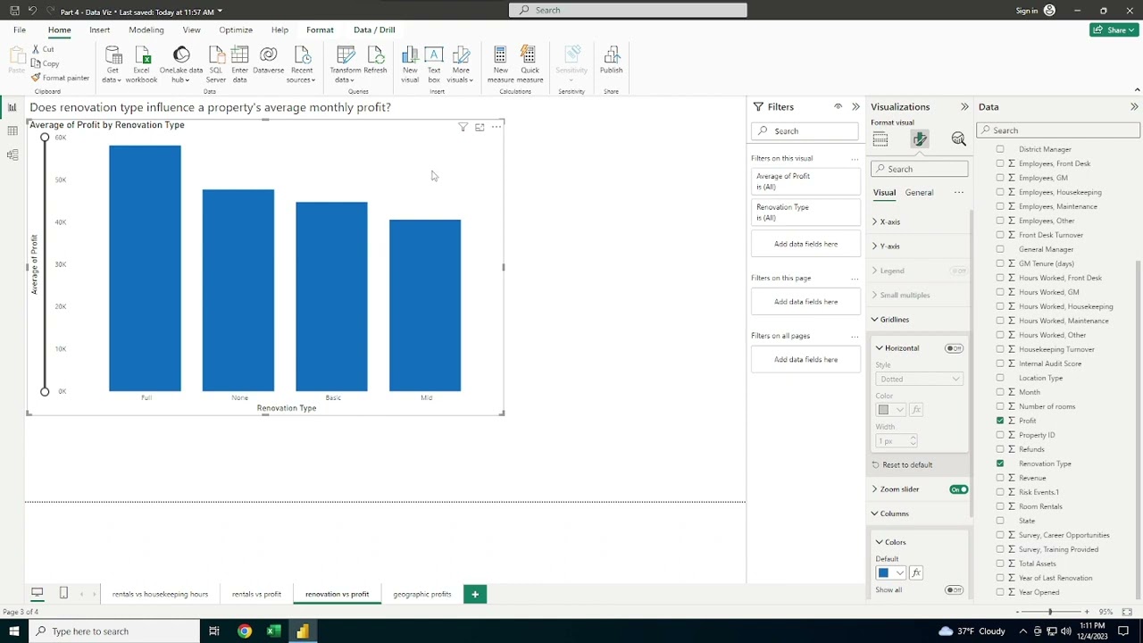Go to rentals vs profit page

(256, 594)
